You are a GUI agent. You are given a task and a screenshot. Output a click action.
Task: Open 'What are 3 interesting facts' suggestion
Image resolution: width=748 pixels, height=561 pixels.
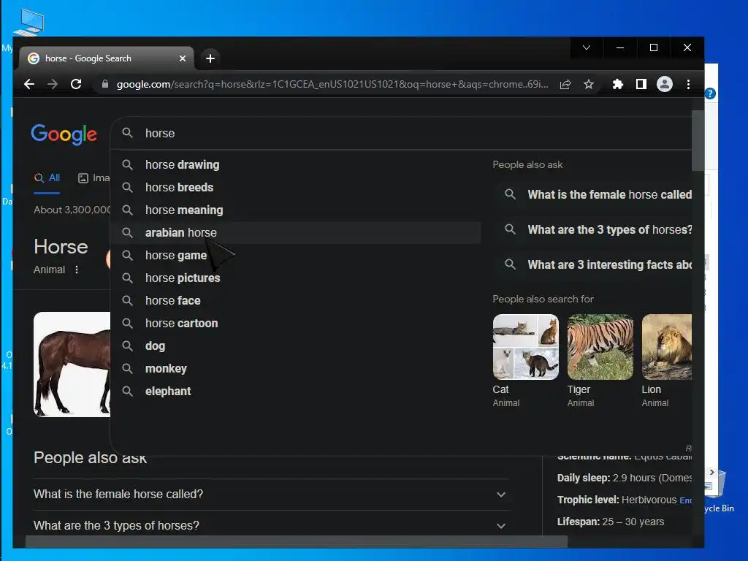593,264
